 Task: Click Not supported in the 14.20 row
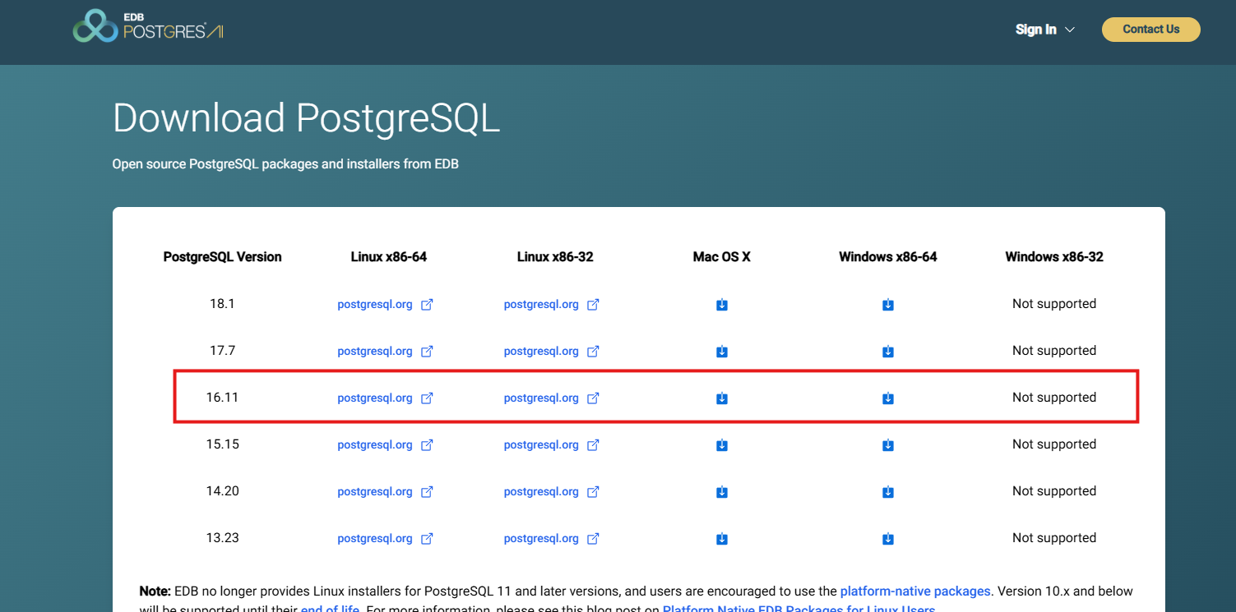click(x=1054, y=491)
